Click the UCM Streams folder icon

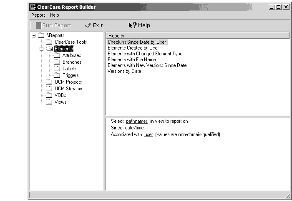click(49, 89)
